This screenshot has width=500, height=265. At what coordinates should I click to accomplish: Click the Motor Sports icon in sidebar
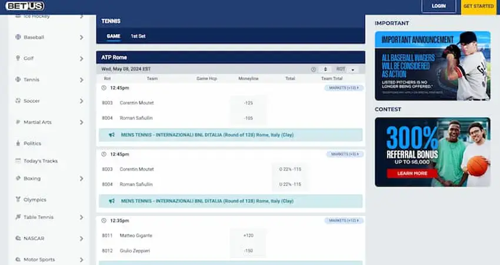(x=18, y=259)
